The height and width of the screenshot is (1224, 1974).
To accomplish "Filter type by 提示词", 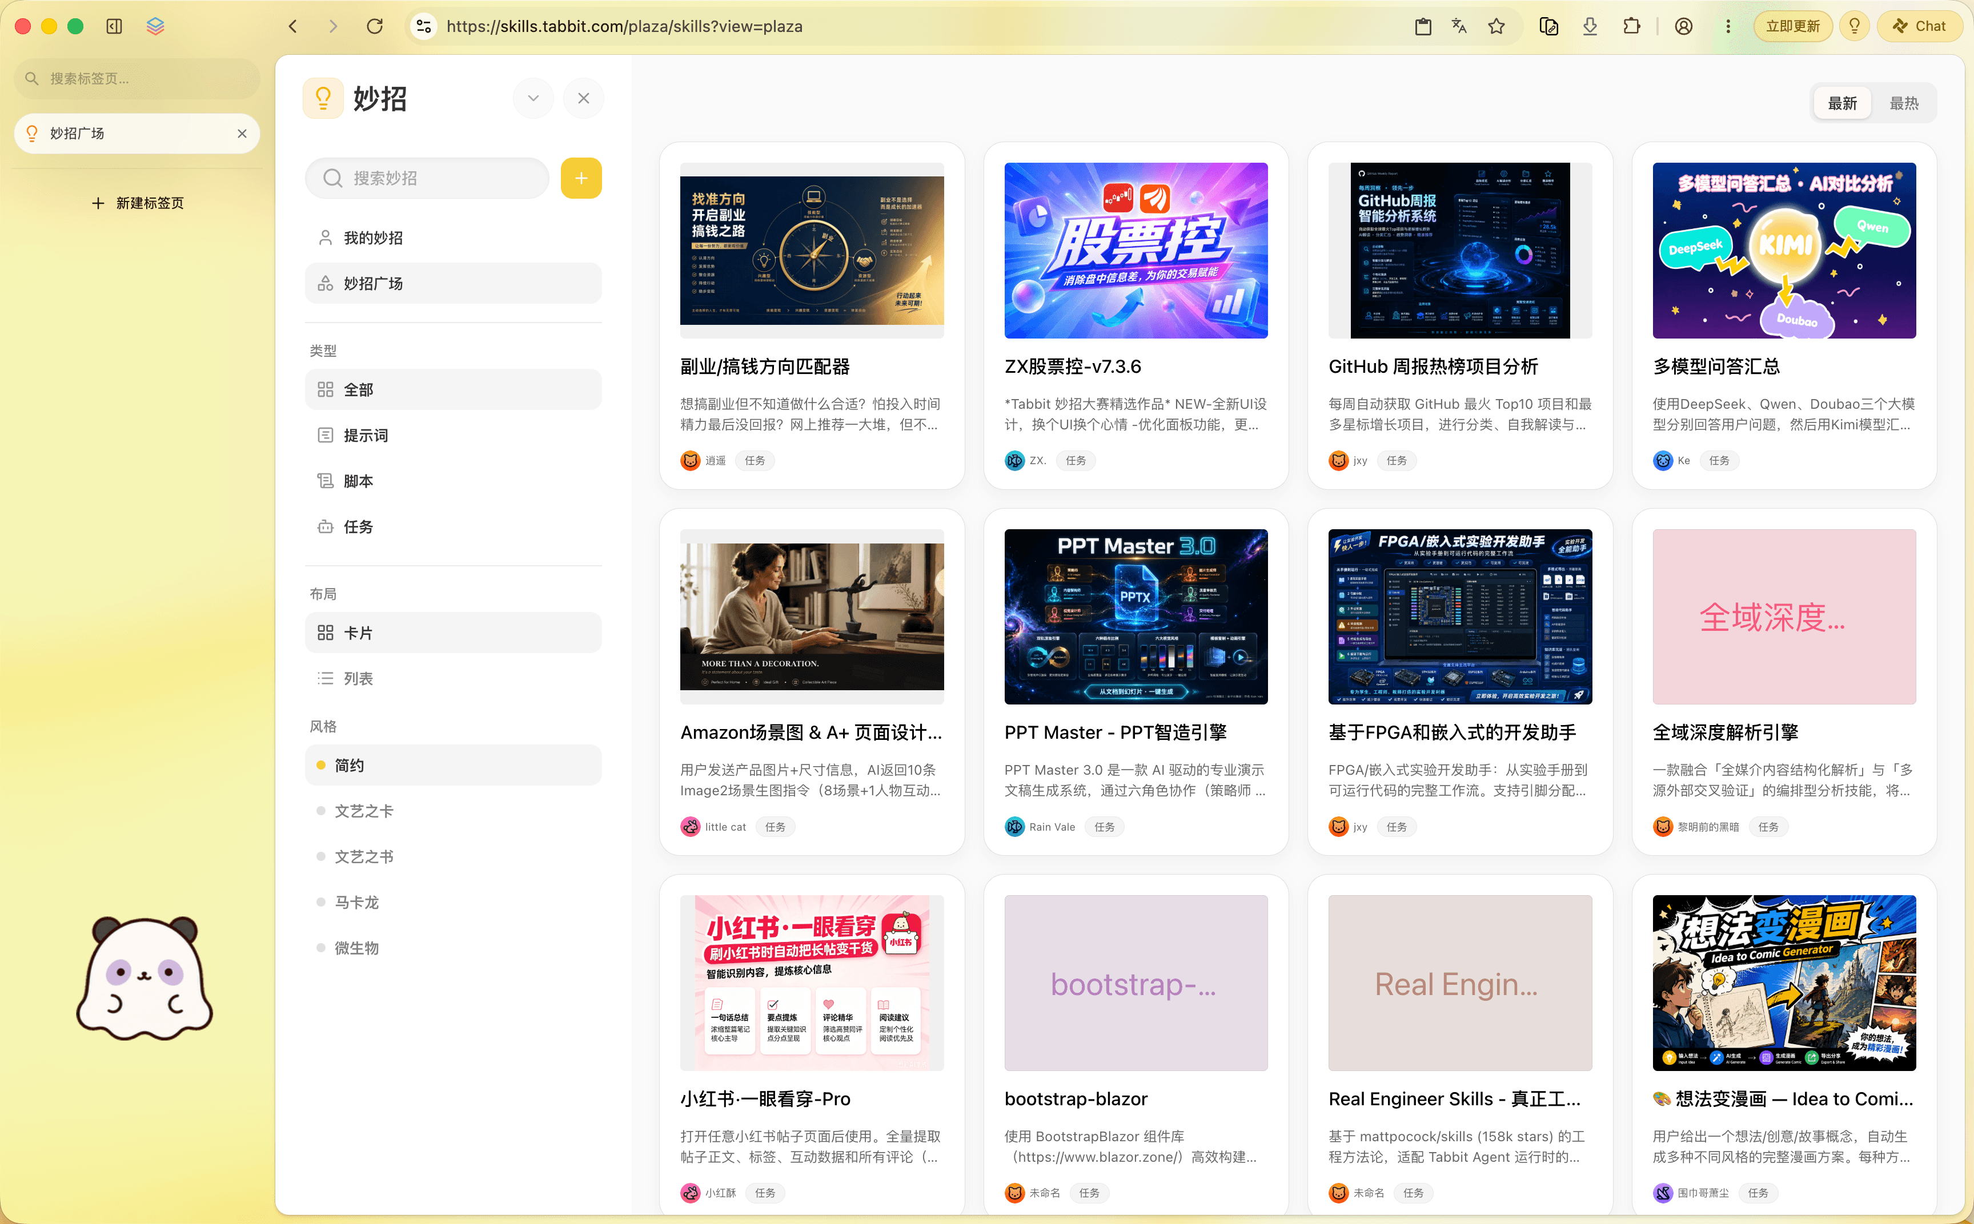I will pos(452,436).
